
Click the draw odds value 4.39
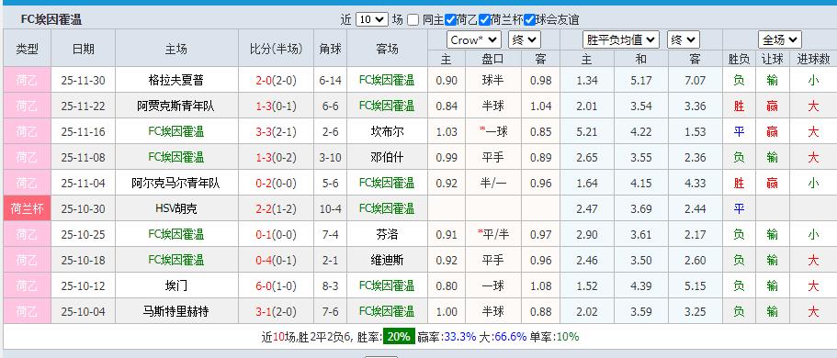[x=640, y=285]
